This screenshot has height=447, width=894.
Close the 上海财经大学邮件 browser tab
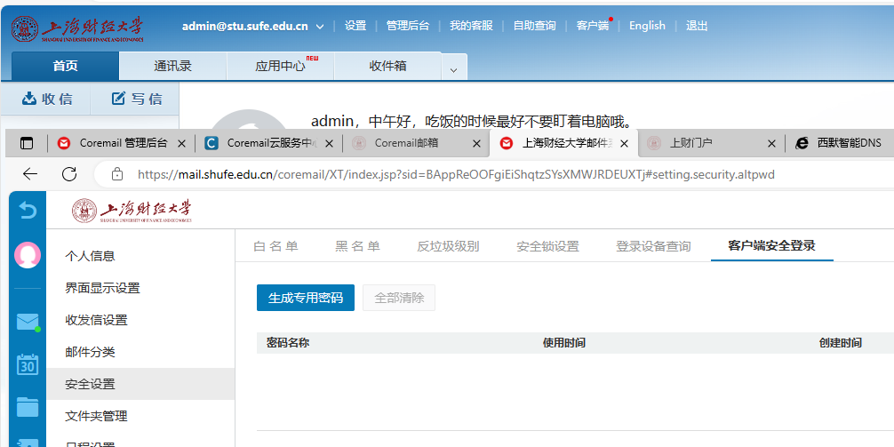(x=624, y=143)
